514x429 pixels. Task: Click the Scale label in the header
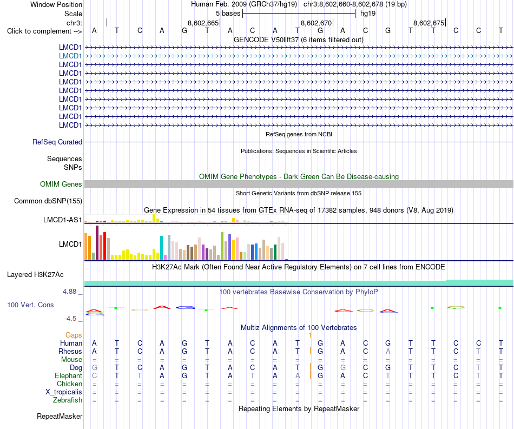click(73, 14)
